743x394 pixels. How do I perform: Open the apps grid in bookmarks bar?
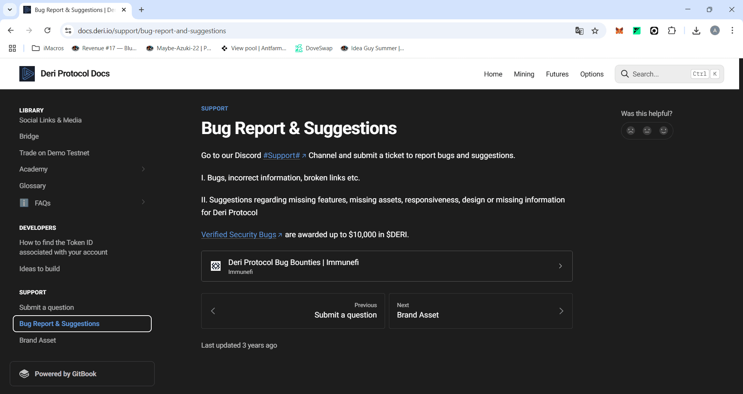coord(12,48)
